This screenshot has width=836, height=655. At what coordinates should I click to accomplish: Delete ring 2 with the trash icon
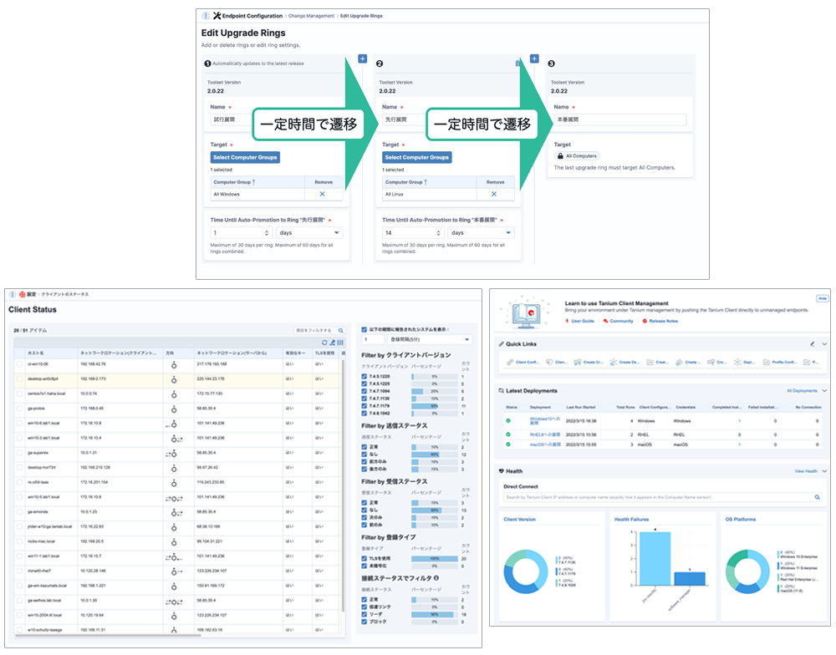[517, 63]
